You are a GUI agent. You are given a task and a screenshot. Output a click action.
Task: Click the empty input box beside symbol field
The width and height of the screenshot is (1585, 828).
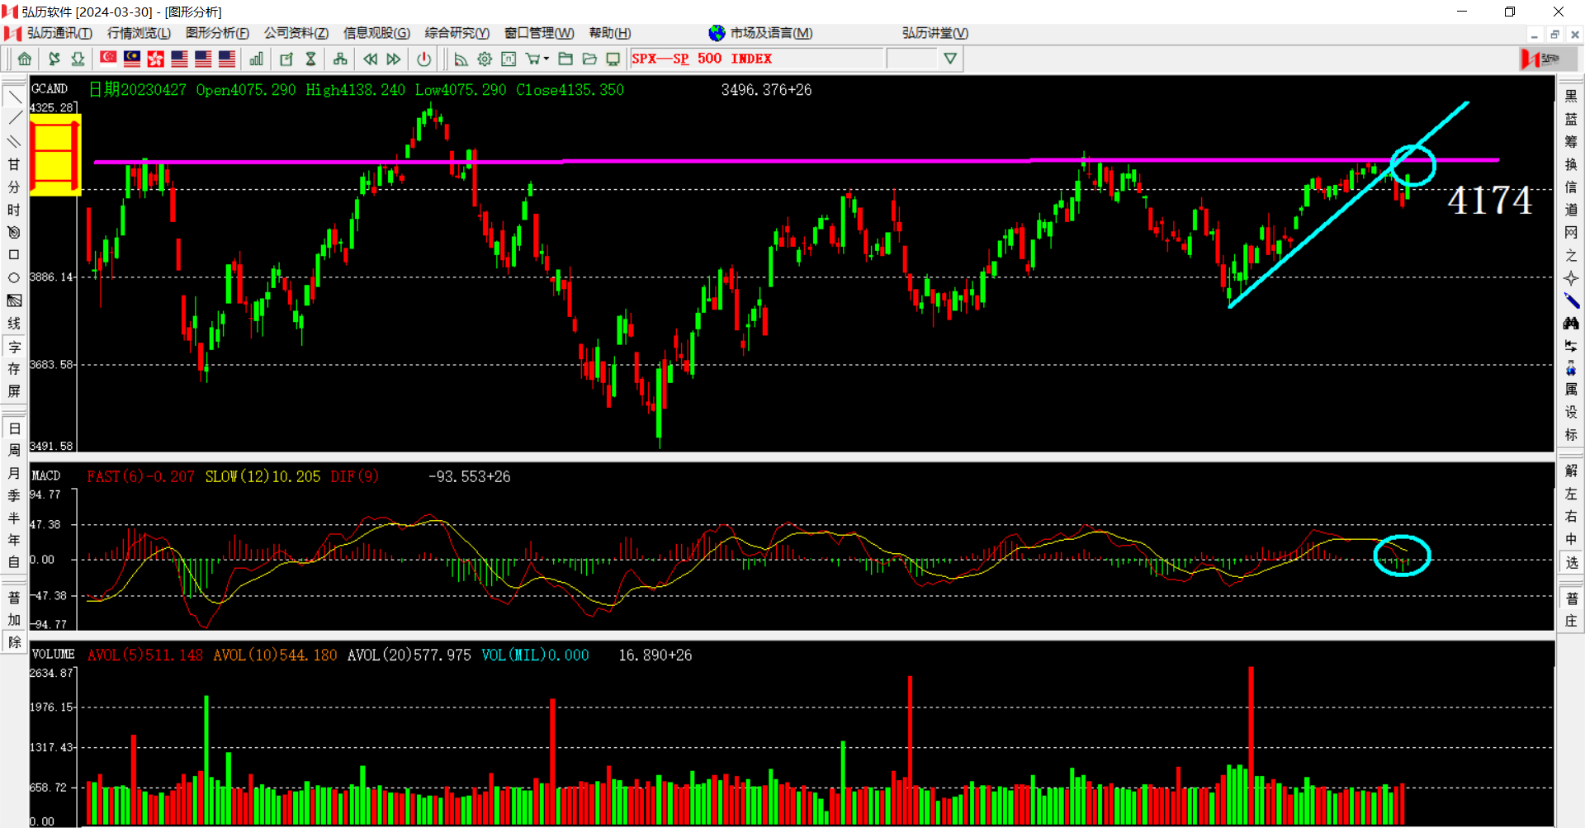(912, 59)
